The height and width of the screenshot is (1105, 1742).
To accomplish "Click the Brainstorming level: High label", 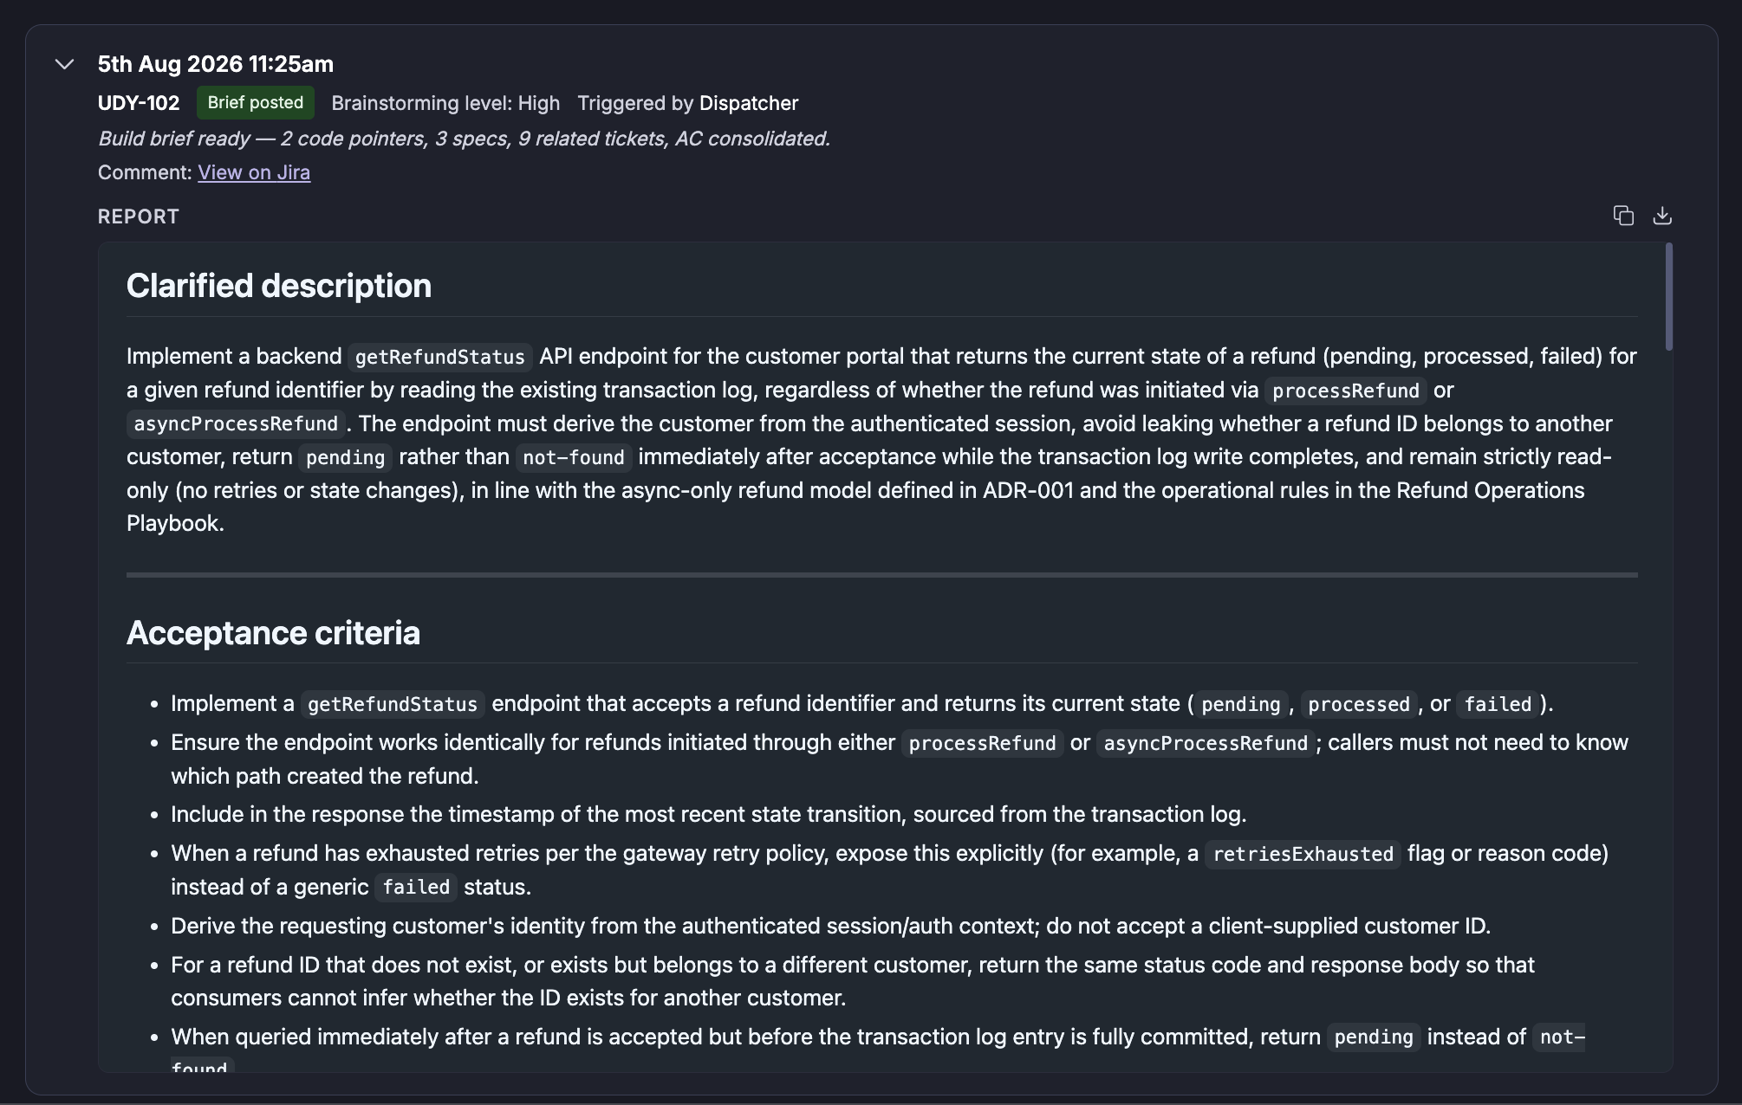I will [x=445, y=103].
